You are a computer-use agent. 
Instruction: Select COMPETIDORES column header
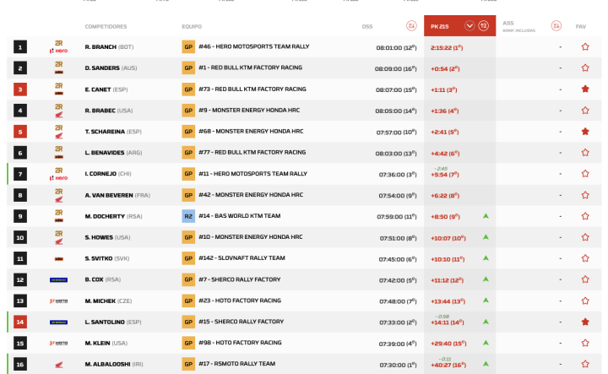106,27
